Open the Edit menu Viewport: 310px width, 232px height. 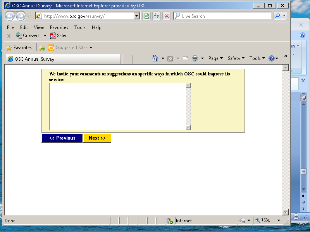click(24, 27)
